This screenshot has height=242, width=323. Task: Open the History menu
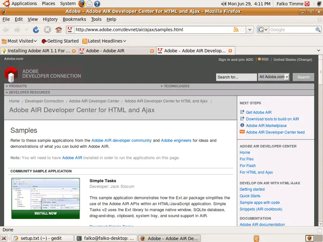50,19
